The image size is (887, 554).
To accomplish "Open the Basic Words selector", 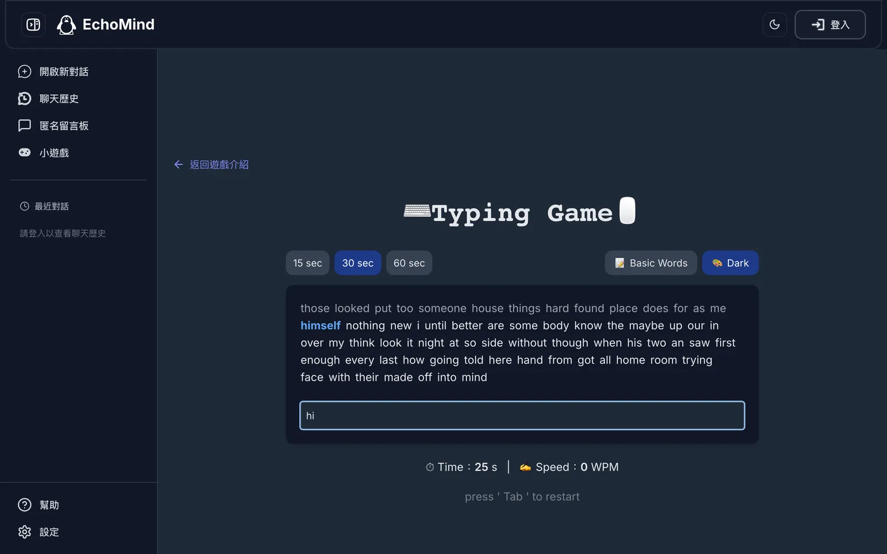I will point(651,263).
